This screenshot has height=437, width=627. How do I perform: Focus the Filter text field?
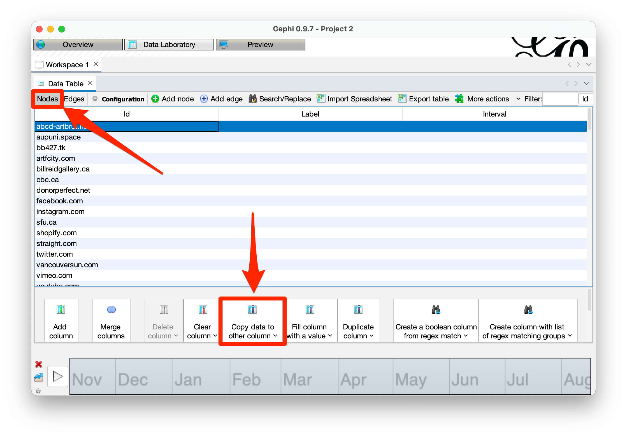[x=560, y=99]
